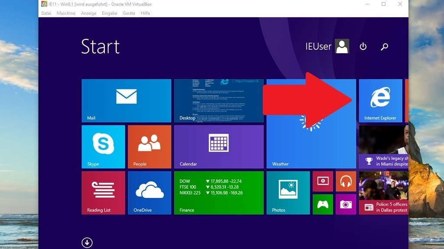Close the VirtualBox window
444x249 pixels.
pos(400,4)
